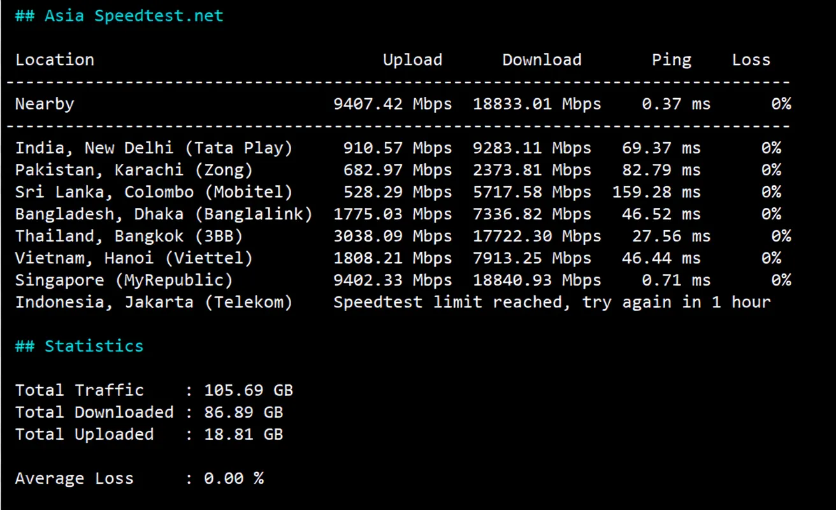Click Sri Lanka download value 5717.58 Mbps
Viewport: 836px width, 510px height.
click(x=532, y=192)
